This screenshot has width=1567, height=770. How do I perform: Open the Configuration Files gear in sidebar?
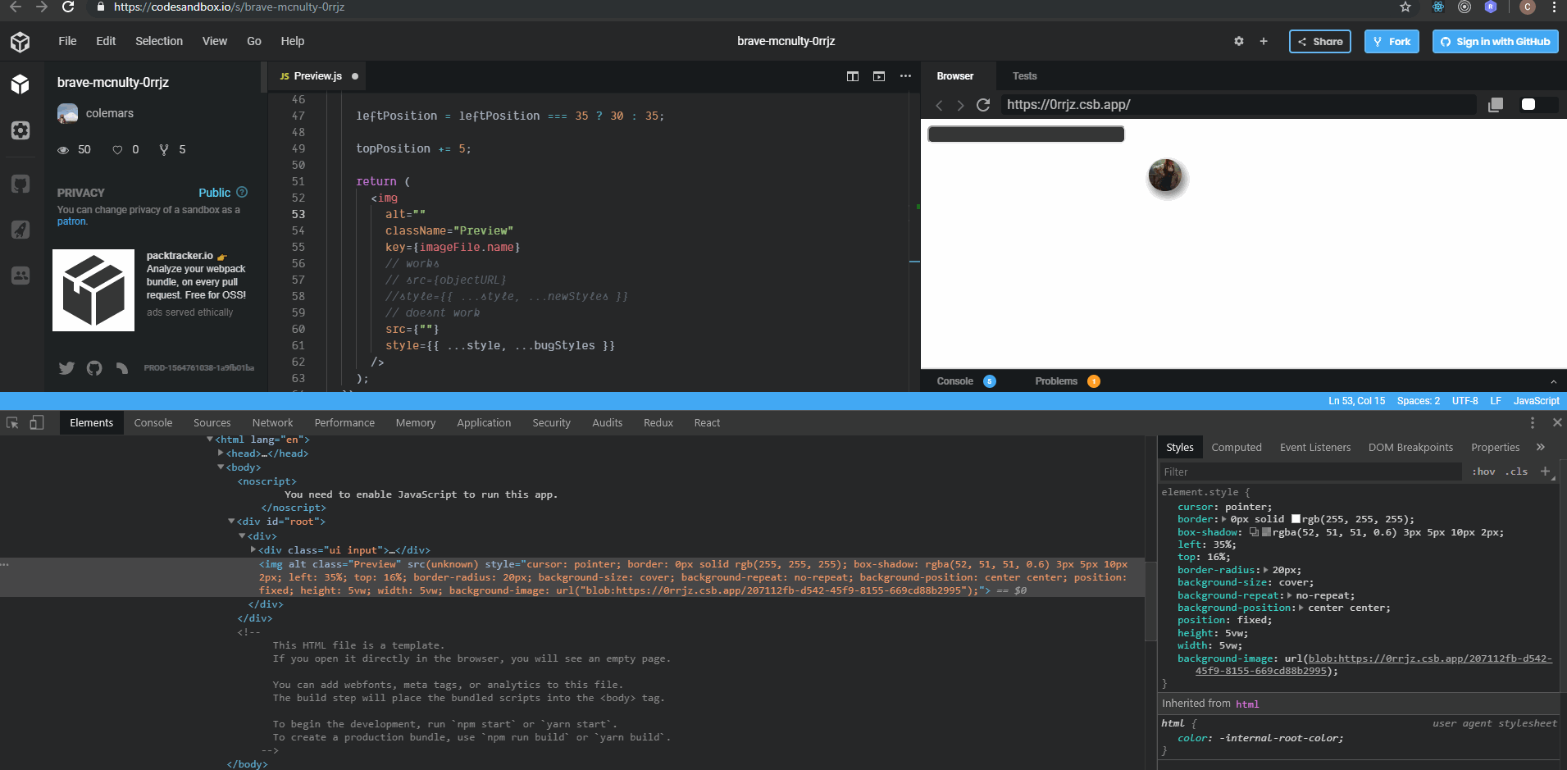(x=20, y=130)
